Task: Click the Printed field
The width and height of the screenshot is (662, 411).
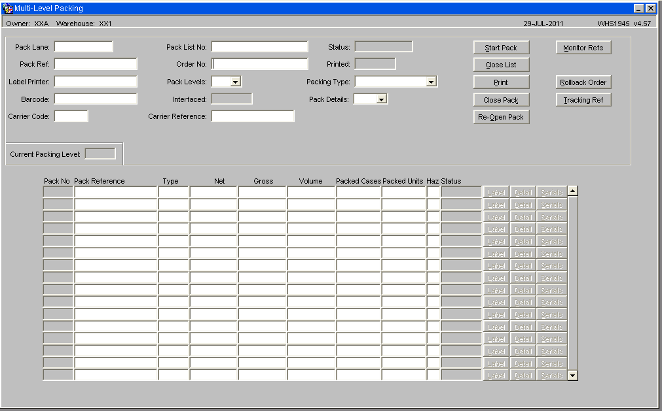Action: 375,64
